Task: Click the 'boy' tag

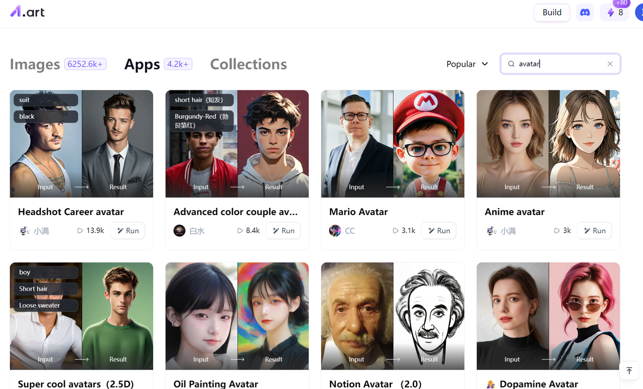Action: [46, 272]
